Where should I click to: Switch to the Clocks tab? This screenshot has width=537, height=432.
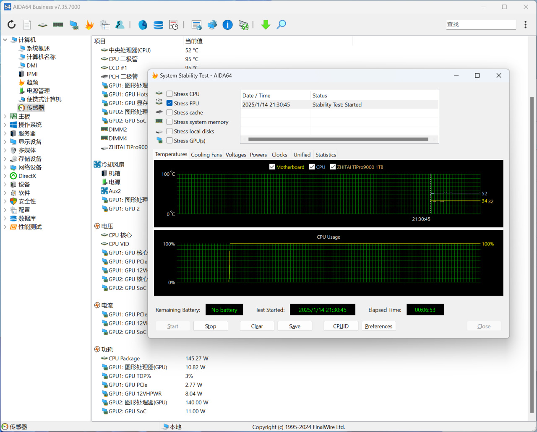pos(279,155)
